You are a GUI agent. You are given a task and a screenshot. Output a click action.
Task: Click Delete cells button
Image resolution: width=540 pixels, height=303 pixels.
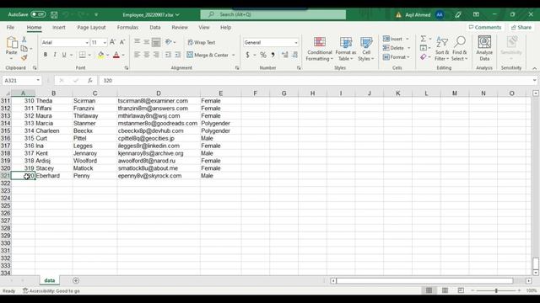pos(394,48)
